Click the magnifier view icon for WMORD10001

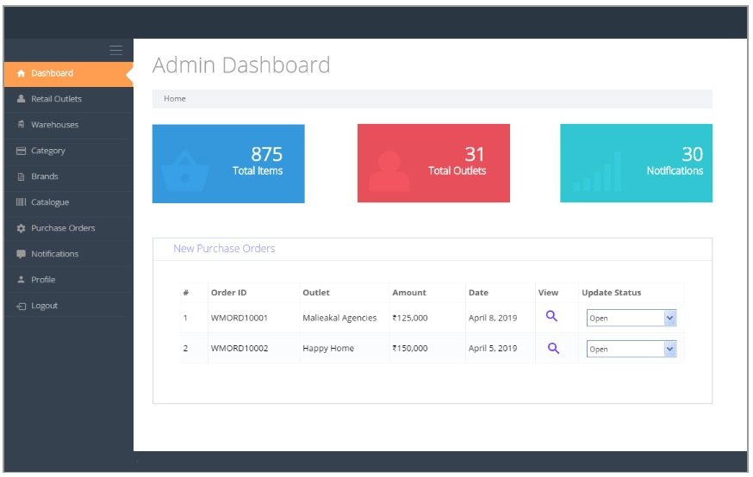tap(552, 316)
